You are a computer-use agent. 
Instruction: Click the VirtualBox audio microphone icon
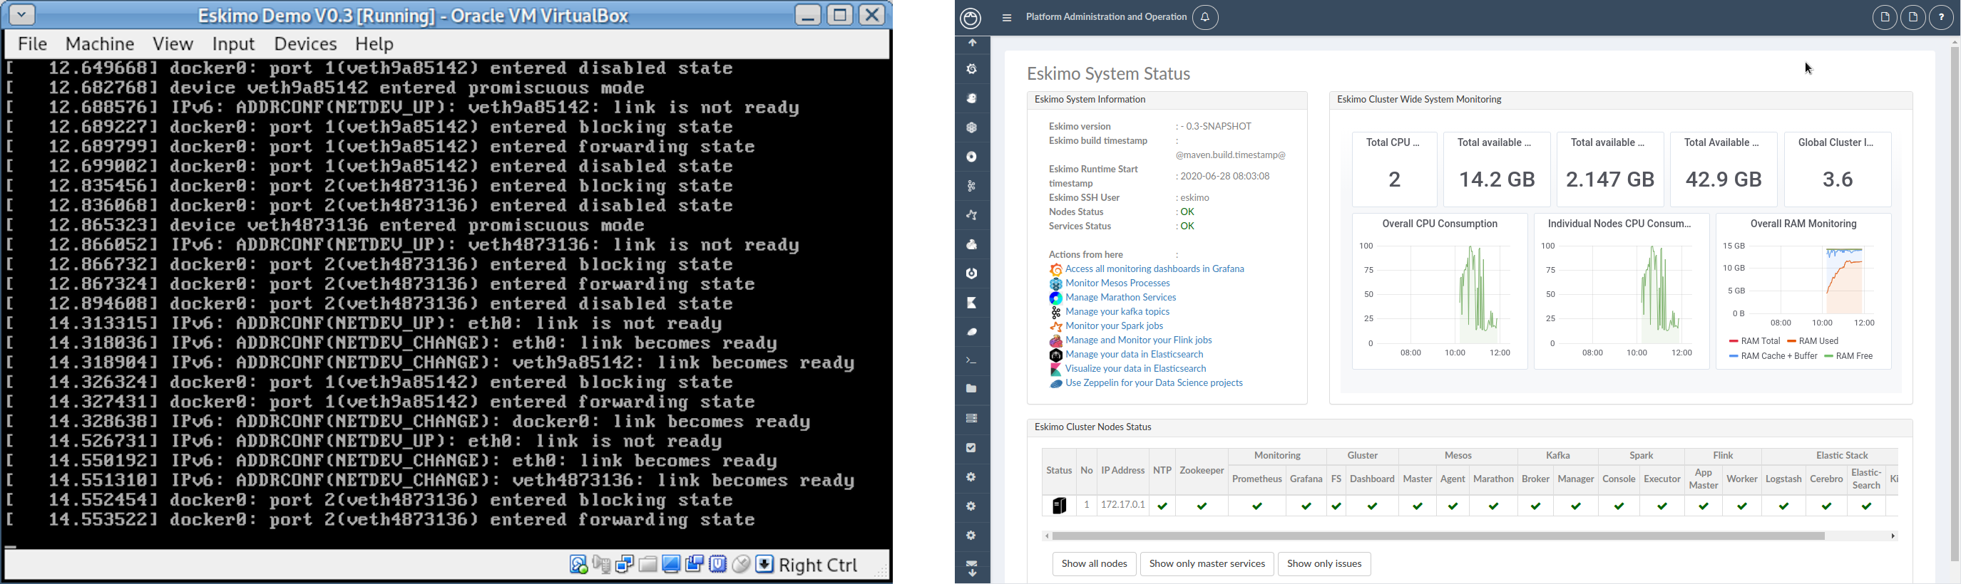pyautogui.click(x=601, y=564)
